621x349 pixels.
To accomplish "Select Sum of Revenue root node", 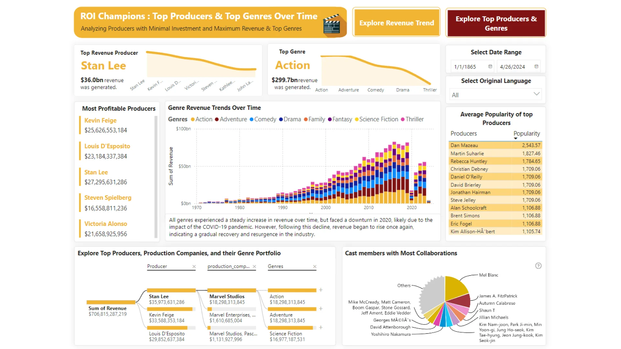I will pos(111,308).
